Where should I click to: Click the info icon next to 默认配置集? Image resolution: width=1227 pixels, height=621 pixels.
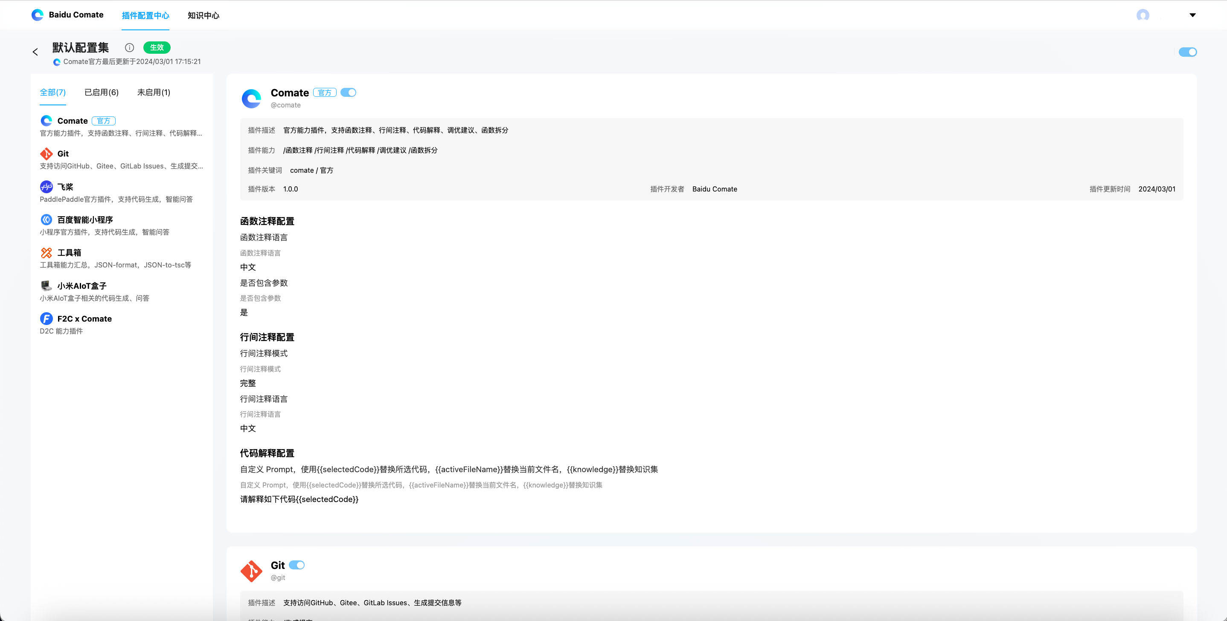tap(130, 48)
